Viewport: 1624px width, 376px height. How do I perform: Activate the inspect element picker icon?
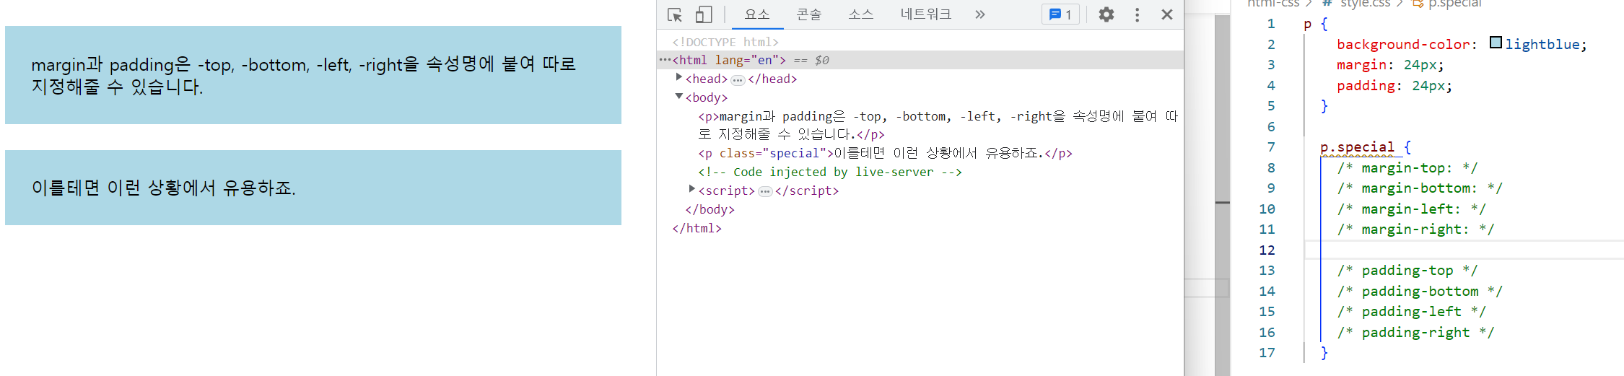coord(675,14)
